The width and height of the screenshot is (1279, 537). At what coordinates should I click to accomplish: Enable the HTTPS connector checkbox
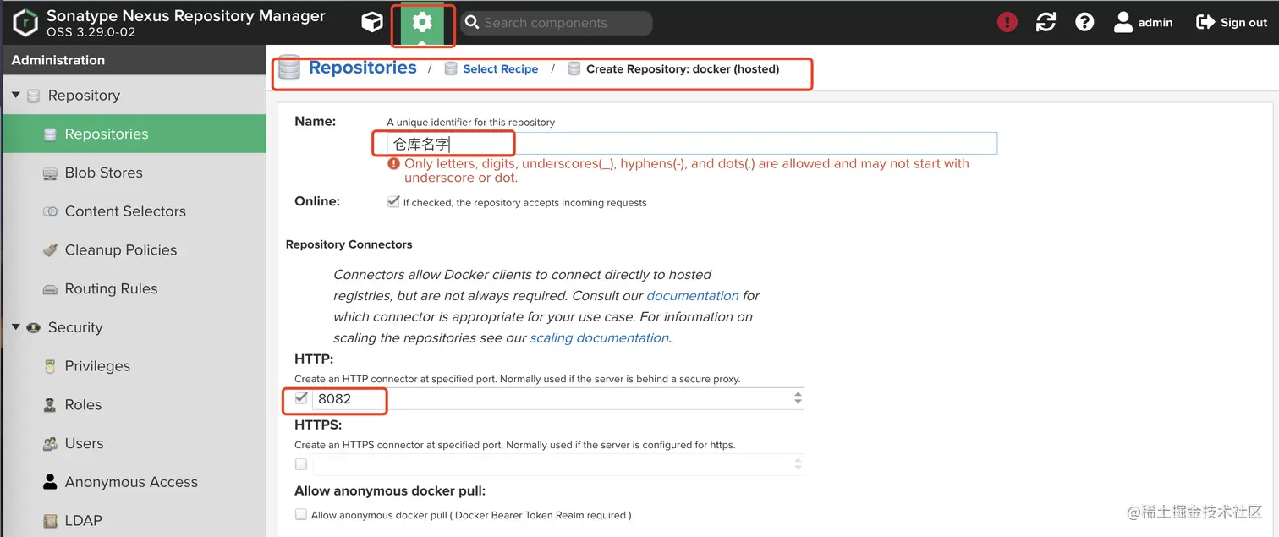pos(301,464)
